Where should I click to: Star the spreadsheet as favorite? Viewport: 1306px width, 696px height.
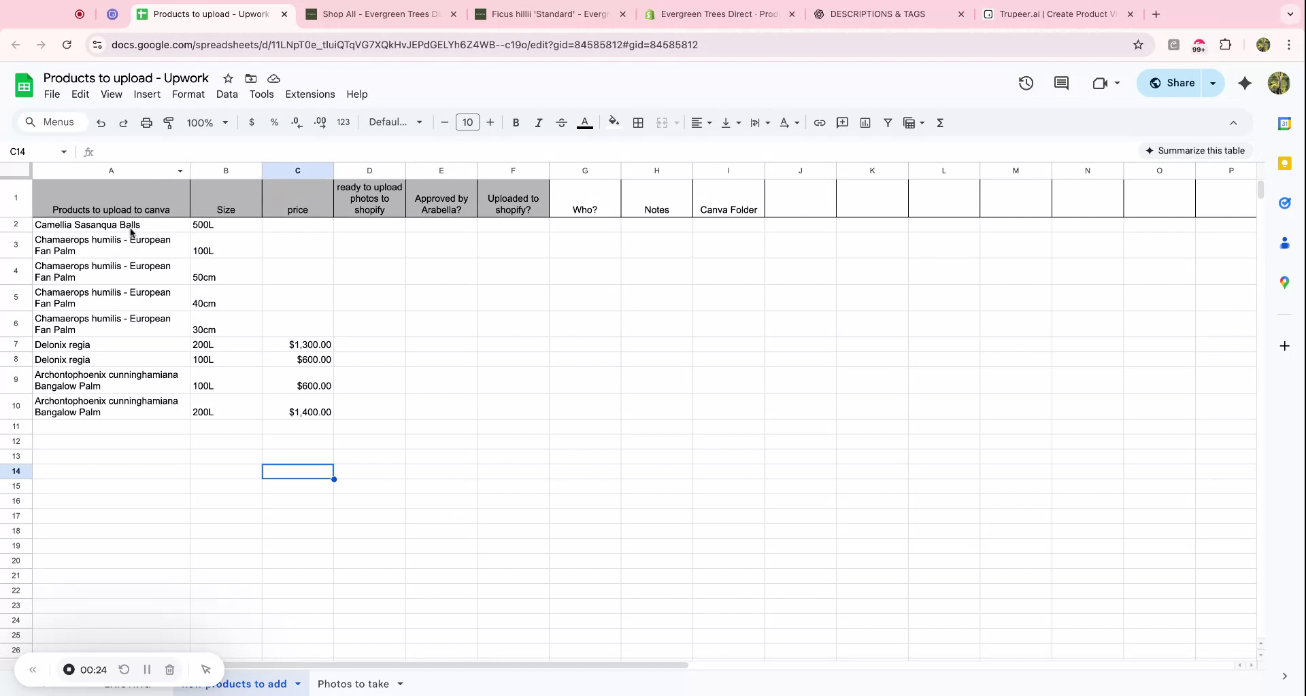click(228, 78)
